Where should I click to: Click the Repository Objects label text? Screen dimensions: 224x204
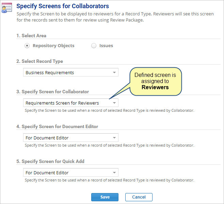pos(53,45)
